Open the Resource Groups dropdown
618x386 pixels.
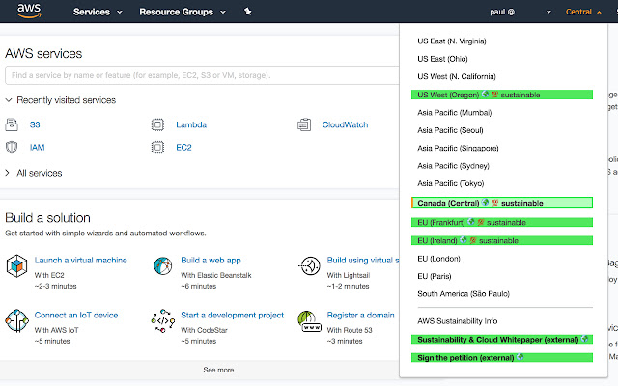tap(182, 13)
